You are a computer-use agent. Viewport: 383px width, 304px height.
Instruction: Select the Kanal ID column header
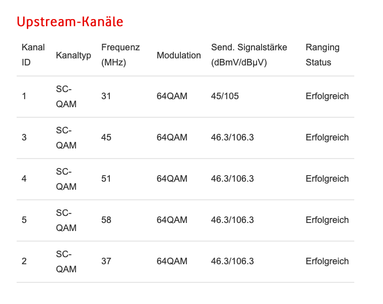click(x=33, y=55)
